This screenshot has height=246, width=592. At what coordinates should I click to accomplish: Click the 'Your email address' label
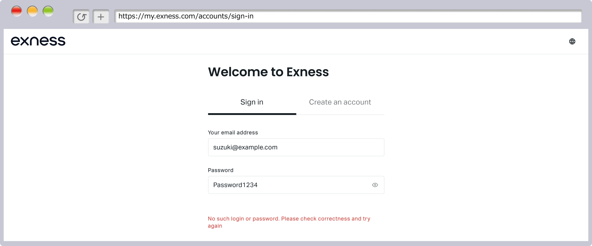[233, 133]
